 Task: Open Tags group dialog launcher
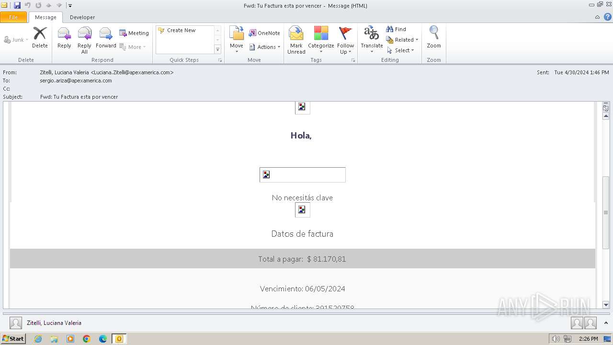(353, 60)
